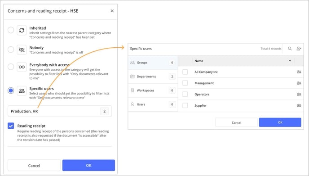Click the Inherited refresh arrows icon
The height and width of the screenshot is (176, 309).
(x=22, y=30)
